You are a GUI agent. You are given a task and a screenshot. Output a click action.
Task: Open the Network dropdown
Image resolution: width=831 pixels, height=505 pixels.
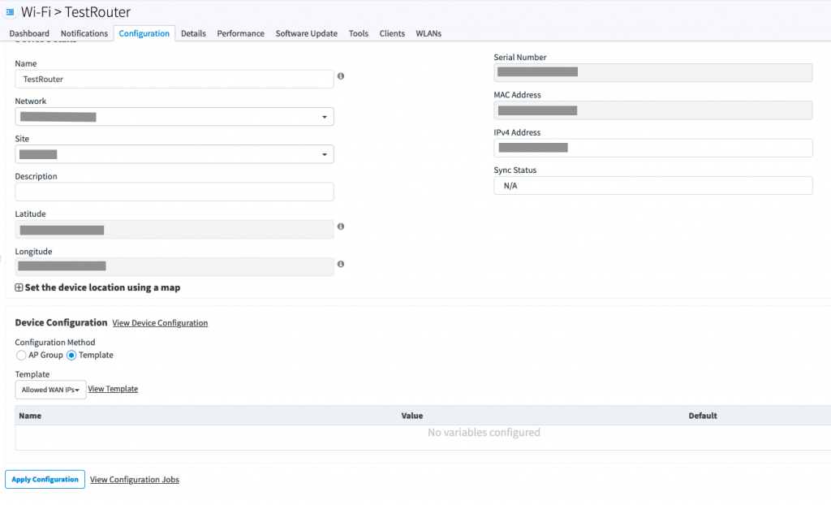pos(174,117)
